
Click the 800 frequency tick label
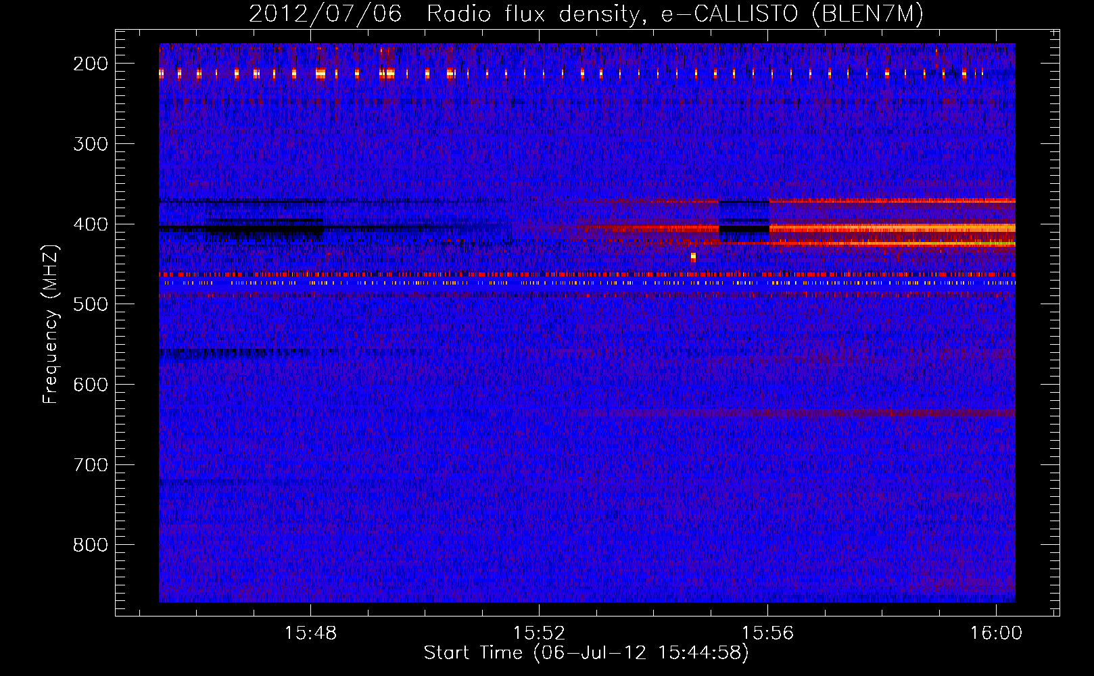pos(91,545)
